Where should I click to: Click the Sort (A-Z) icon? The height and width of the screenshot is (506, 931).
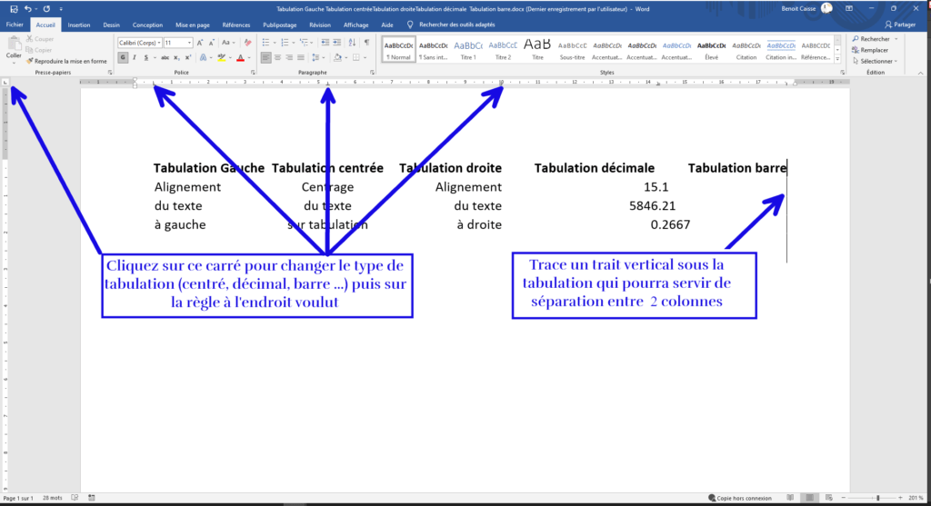pyautogui.click(x=352, y=42)
